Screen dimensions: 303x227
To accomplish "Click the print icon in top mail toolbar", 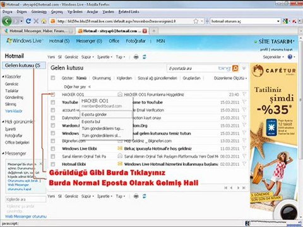I will (x=136, y=57).
